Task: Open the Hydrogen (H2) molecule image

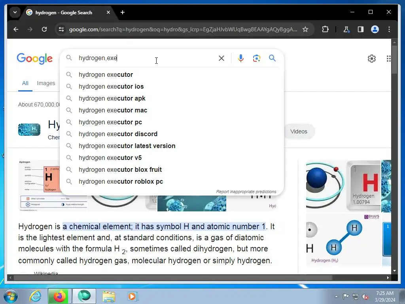Action: pyautogui.click(x=344, y=239)
